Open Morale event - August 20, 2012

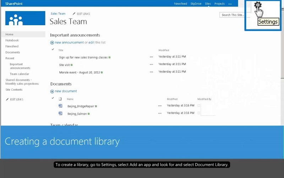click(79, 72)
